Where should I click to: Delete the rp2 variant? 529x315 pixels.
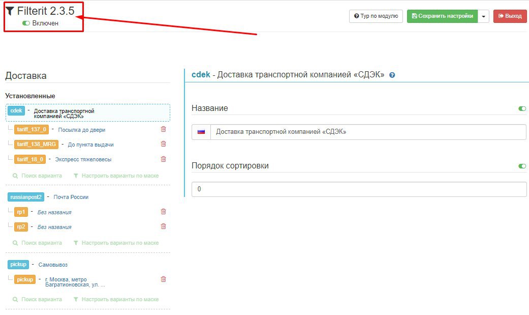pos(163,226)
